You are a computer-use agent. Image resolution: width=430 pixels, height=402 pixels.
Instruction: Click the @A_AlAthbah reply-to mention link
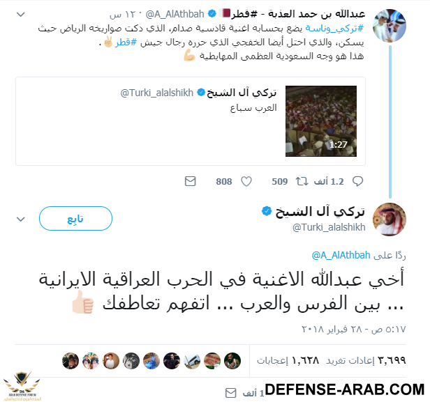[x=341, y=255]
